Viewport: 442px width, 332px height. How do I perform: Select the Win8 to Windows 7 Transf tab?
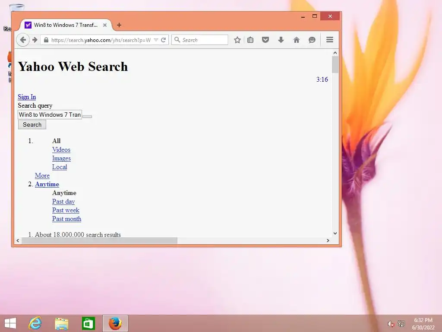pyautogui.click(x=66, y=25)
